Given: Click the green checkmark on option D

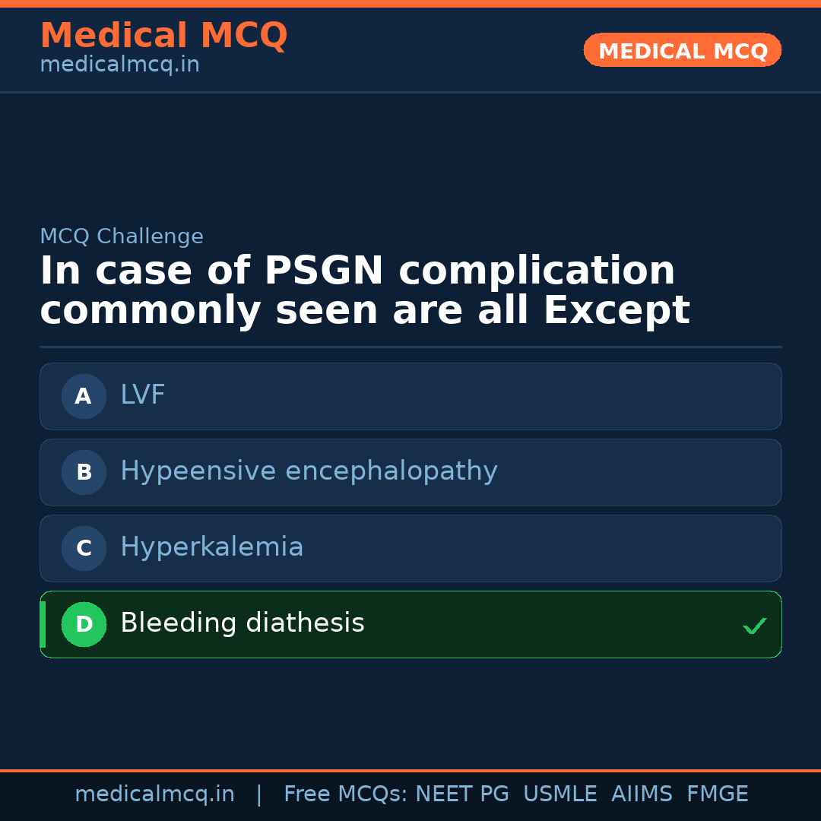Looking at the screenshot, I should [x=754, y=626].
